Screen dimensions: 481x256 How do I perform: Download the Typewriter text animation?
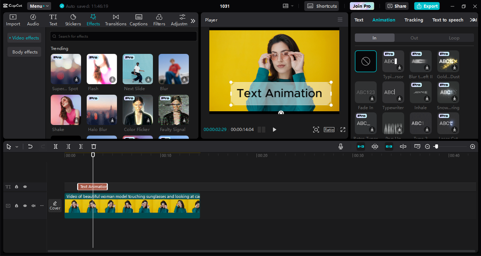coord(399,98)
